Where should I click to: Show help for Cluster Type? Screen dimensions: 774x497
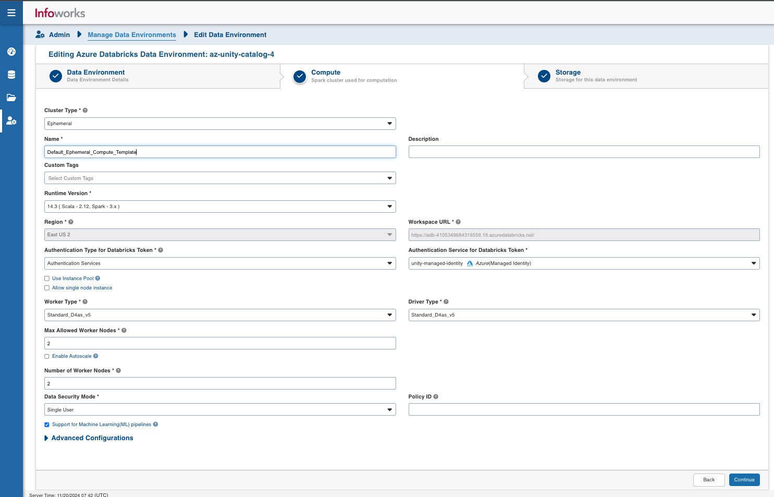pos(85,110)
